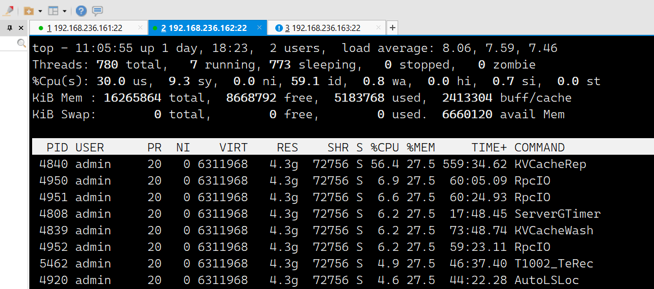This screenshot has height=289, width=654.
Task: Click the AutoLSLoc command name
Action: click(547, 280)
